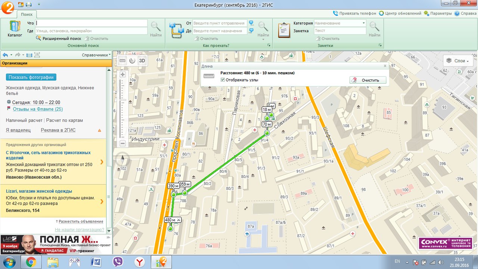This screenshot has width=478, height=269.
Task: Click the От departure point field
Action: 220,23
